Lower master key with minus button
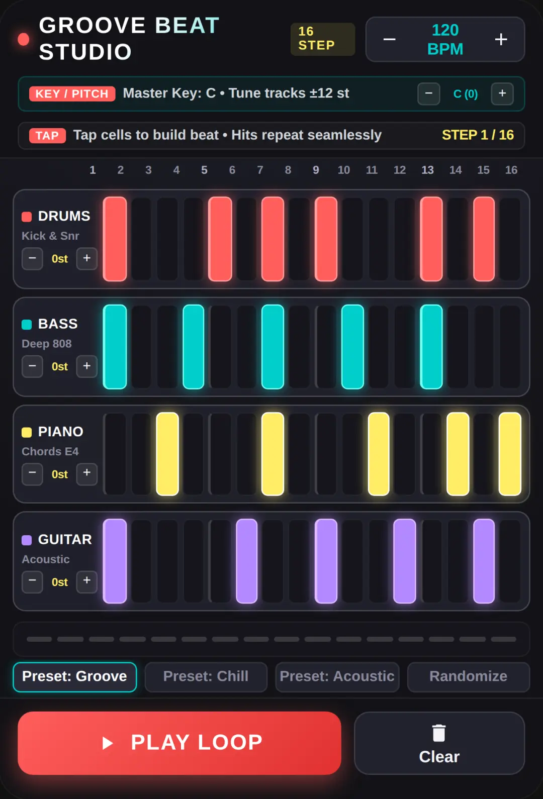Viewport: 543px width, 799px height. pyautogui.click(x=429, y=93)
